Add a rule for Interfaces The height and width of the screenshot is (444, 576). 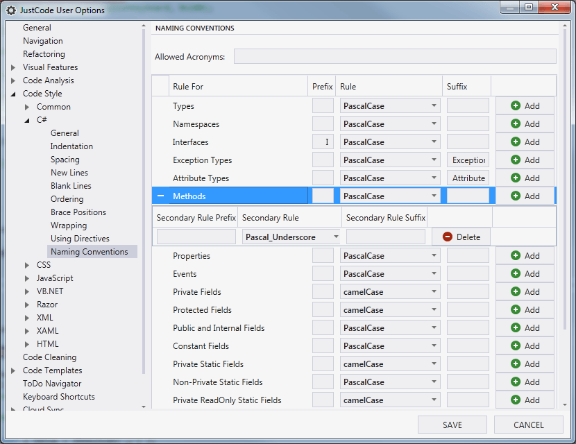[525, 142]
